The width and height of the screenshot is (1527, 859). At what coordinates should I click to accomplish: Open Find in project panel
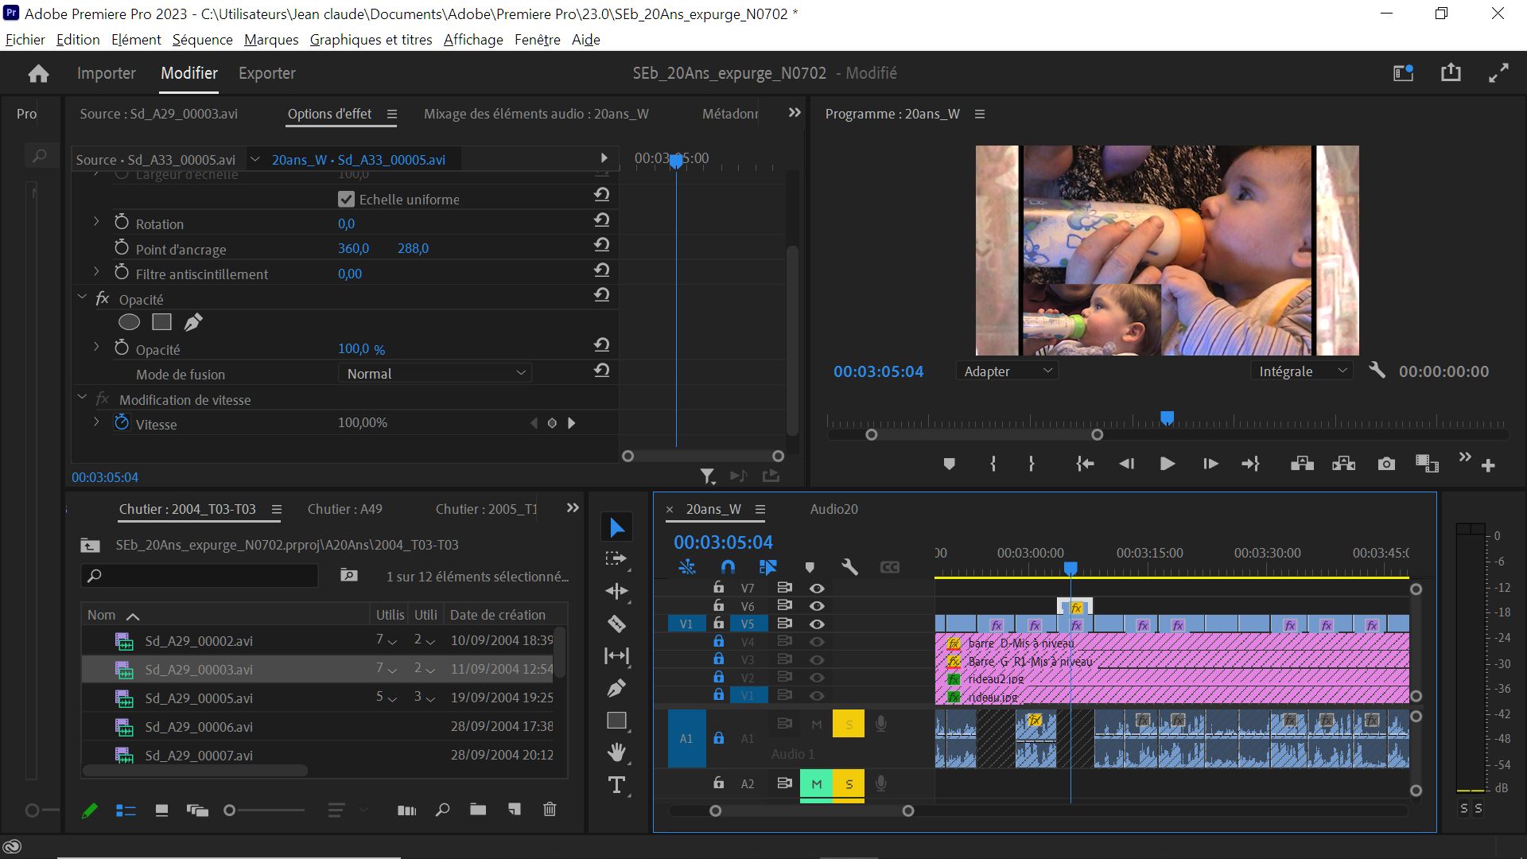pos(443,810)
